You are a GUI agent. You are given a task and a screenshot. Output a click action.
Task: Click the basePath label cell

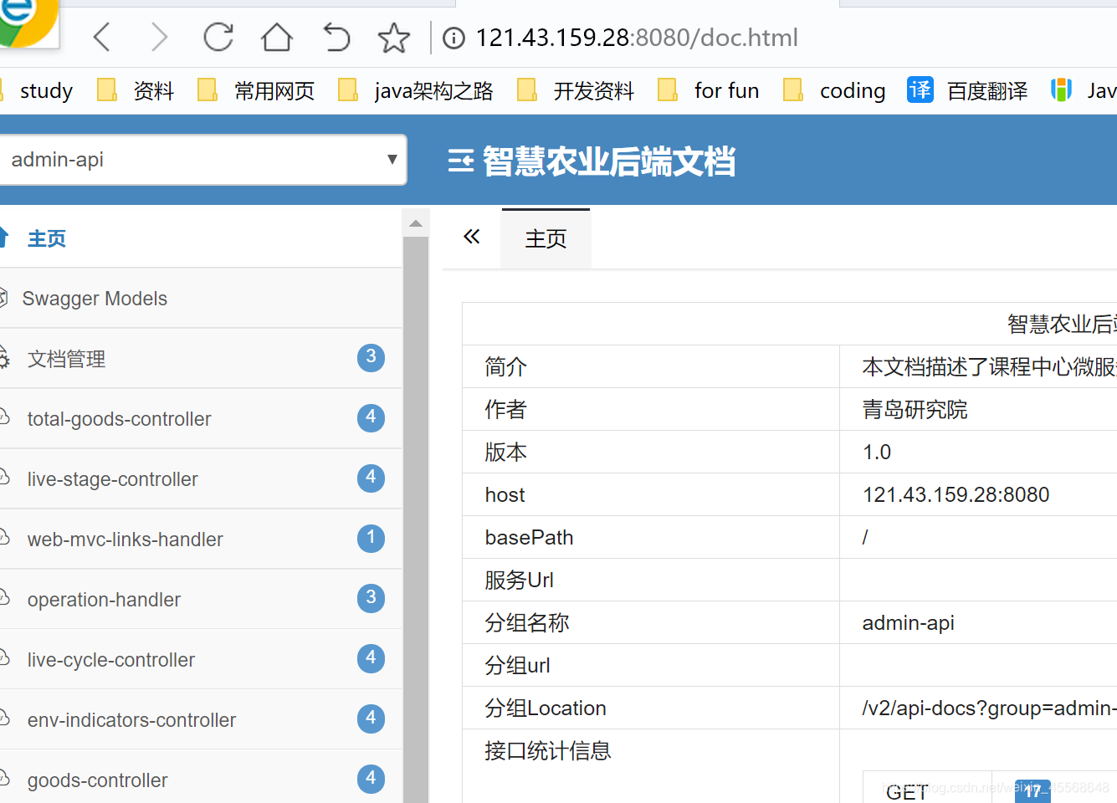(651, 537)
